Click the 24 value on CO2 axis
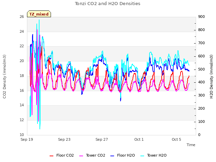The width and height of the screenshot is (216, 162). tap(22, 31)
